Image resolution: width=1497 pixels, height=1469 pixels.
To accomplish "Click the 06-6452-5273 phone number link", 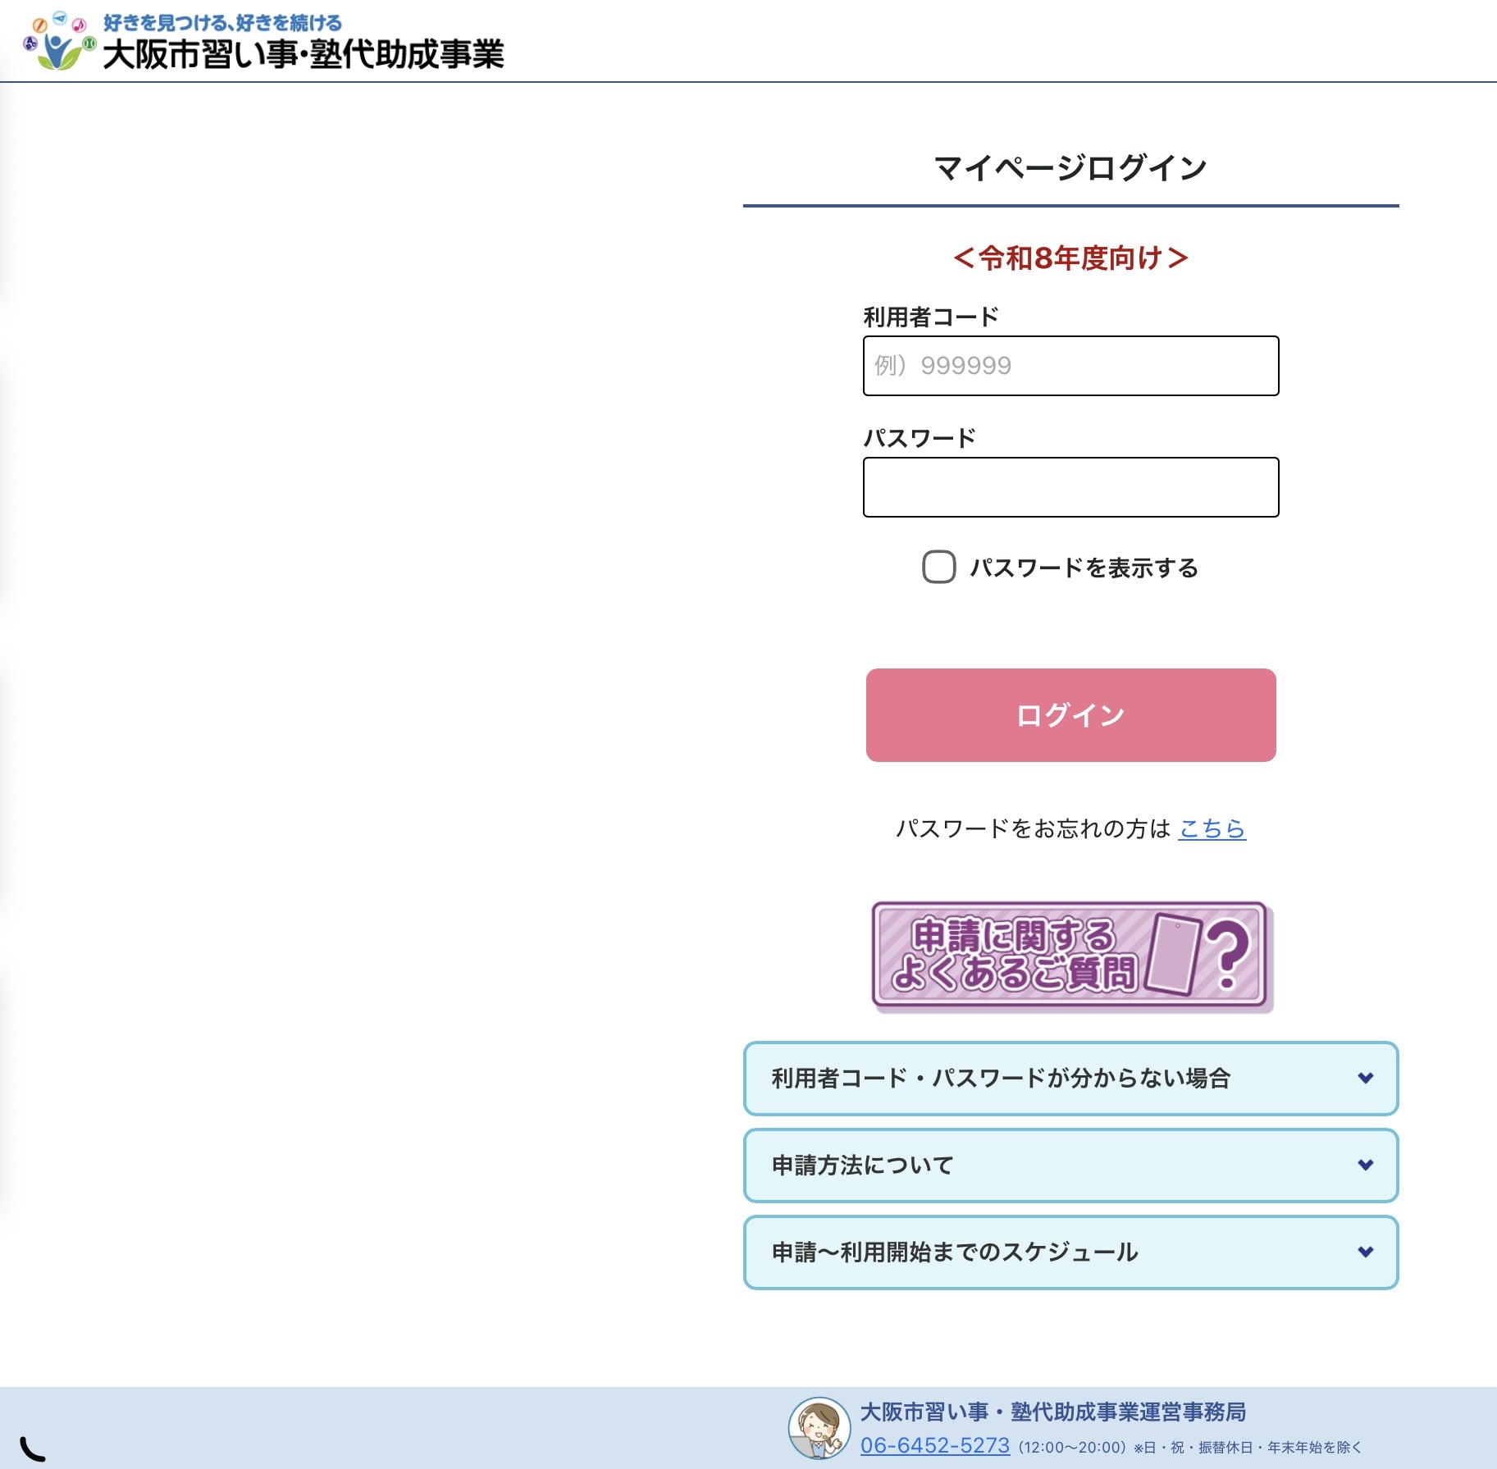I will pos(934,1445).
